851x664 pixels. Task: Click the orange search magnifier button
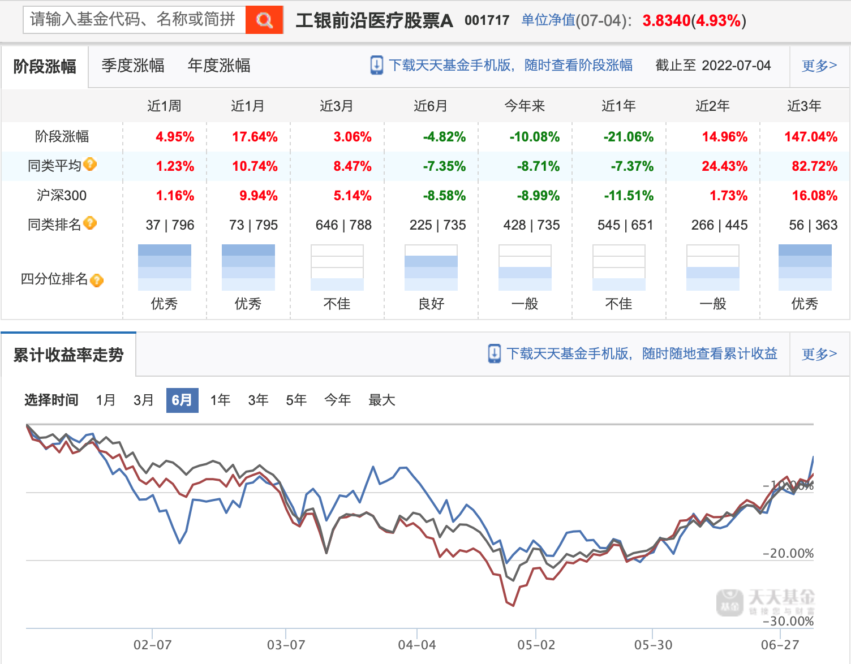pos(264,20)
